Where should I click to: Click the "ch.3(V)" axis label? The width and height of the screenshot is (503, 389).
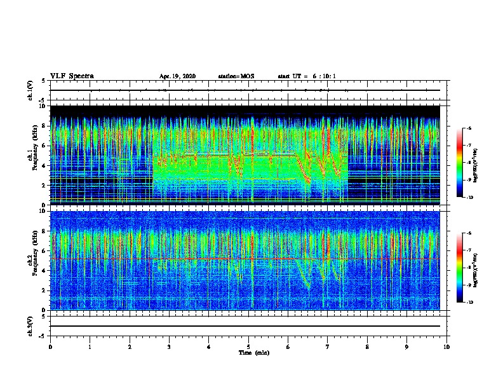(x=30, y=326)
